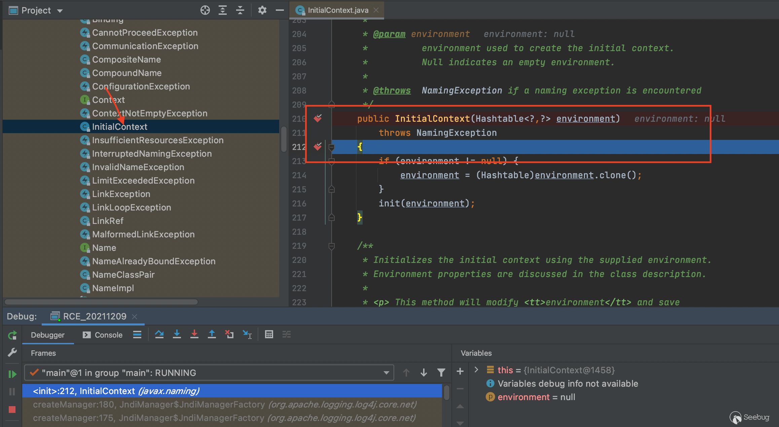Collapse the code fold marker at line 219

tap(331, 246)
